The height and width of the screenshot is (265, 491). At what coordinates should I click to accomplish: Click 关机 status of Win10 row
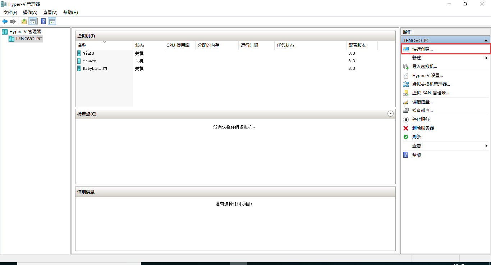tap(139, 53)
